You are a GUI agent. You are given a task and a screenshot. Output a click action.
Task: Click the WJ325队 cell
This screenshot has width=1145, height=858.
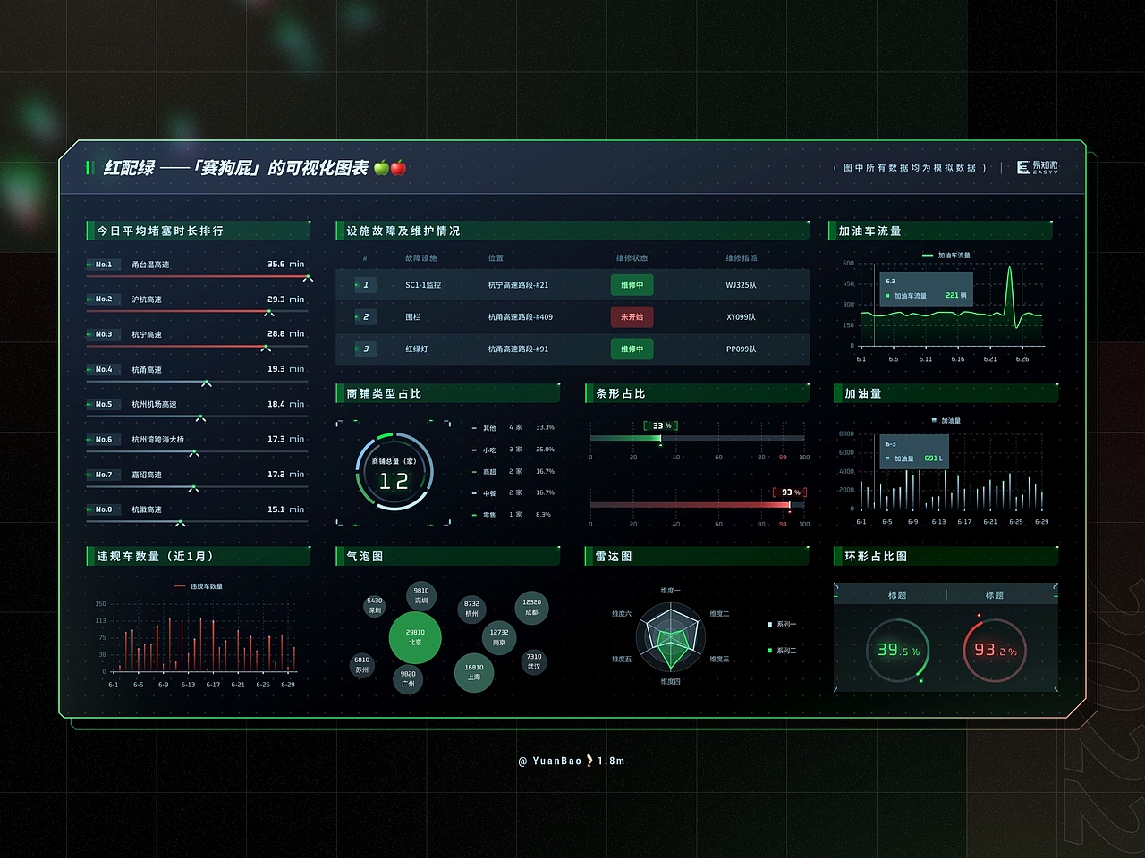741,285
